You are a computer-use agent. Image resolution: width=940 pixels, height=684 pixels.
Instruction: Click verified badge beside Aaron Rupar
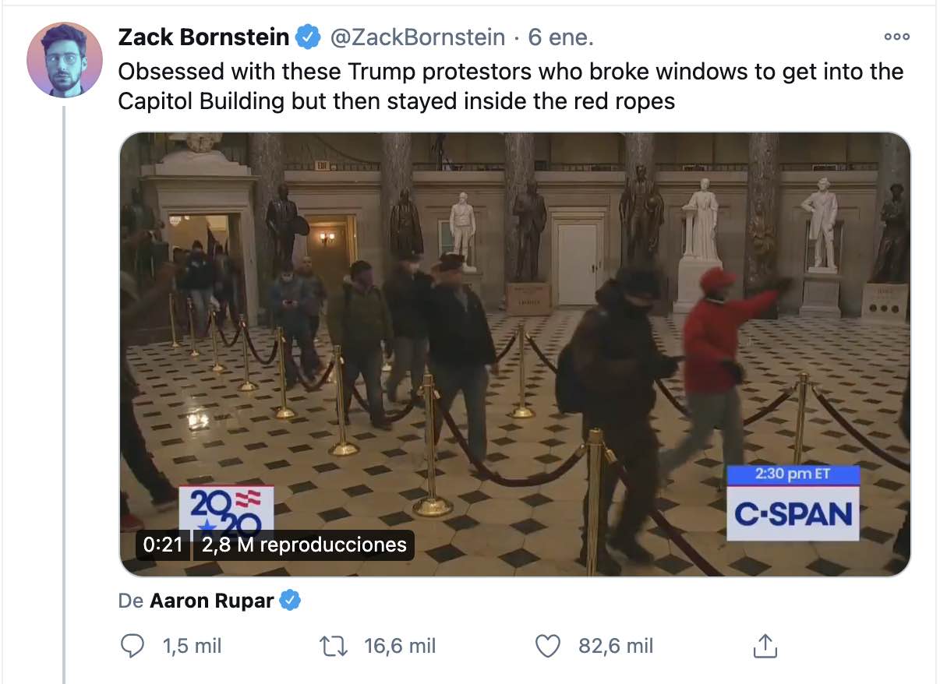290,601
